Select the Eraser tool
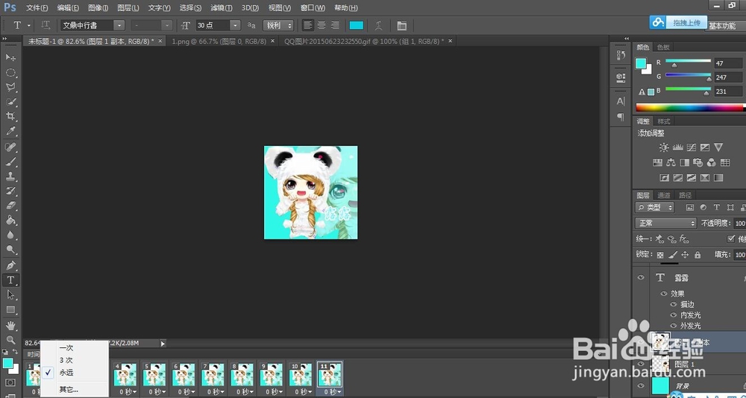 tap(10, 206)
